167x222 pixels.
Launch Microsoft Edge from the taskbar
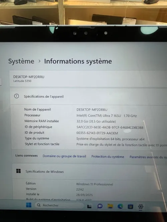(120, 206)
